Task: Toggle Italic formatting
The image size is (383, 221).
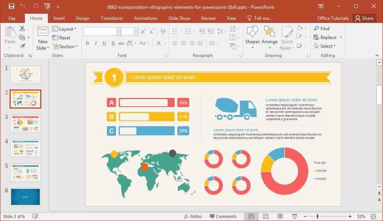Action: [x=96, y=43]
